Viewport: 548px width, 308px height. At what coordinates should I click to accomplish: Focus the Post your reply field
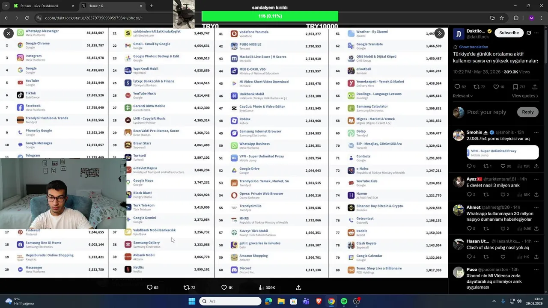487,112
